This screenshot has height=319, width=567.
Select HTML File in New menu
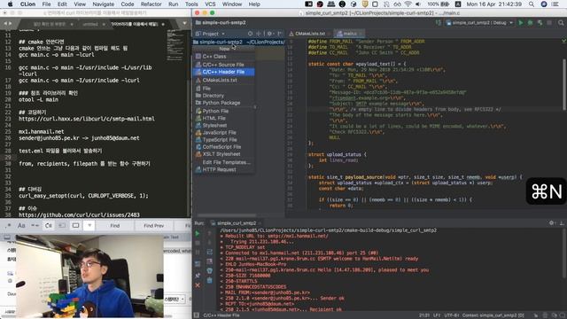[x=224, y=118]
